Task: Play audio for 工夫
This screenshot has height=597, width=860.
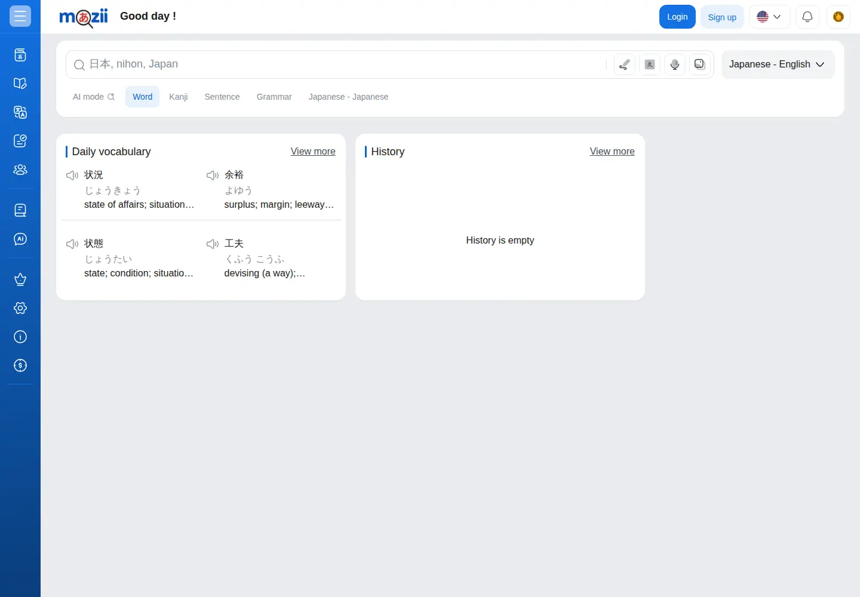Action: pos(213,244)
